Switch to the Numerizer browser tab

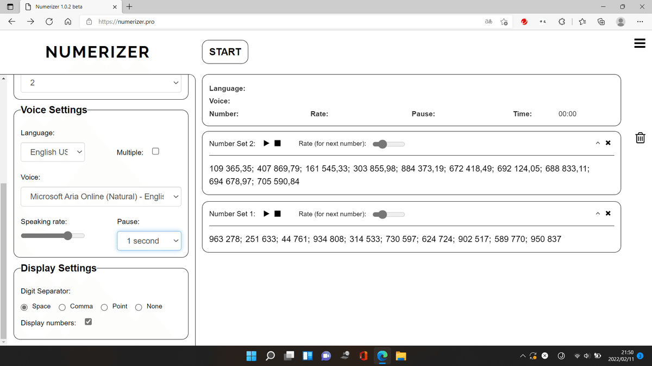tap(65, 7)
